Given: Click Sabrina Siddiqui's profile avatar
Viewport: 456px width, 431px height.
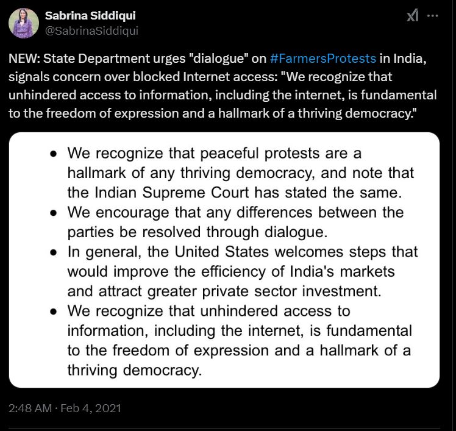Looking at the screenshot, I should [x=24, y=23].
